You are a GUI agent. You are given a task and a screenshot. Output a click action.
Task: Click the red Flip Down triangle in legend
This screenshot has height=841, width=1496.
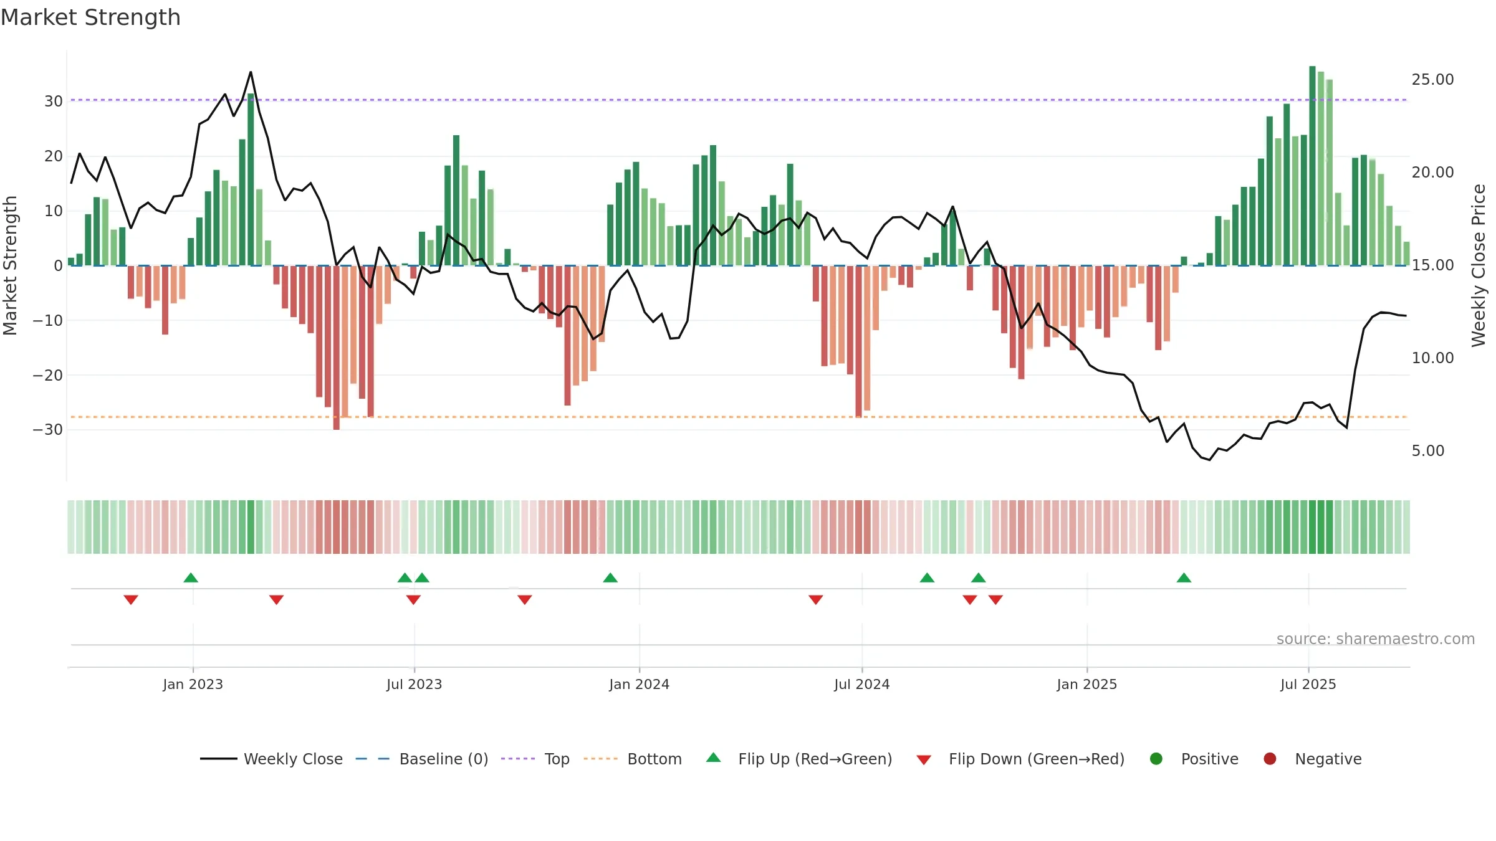(x=924, y=760)
